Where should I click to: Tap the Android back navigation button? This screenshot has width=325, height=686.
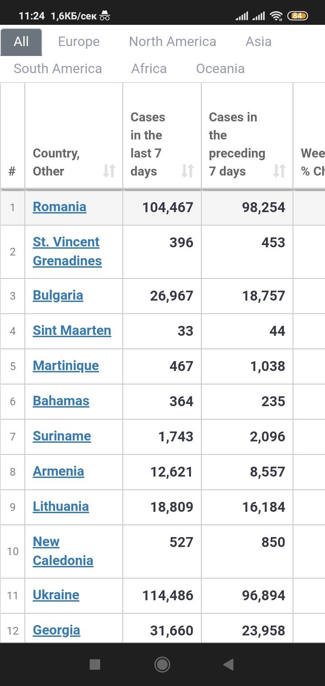click(228, 664)
